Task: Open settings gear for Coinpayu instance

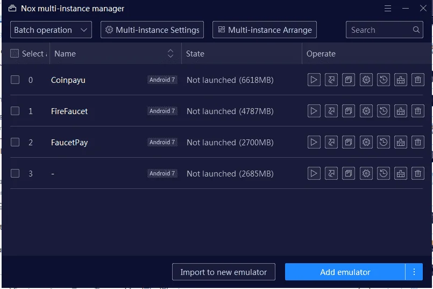Action: (x=366, y=80)
